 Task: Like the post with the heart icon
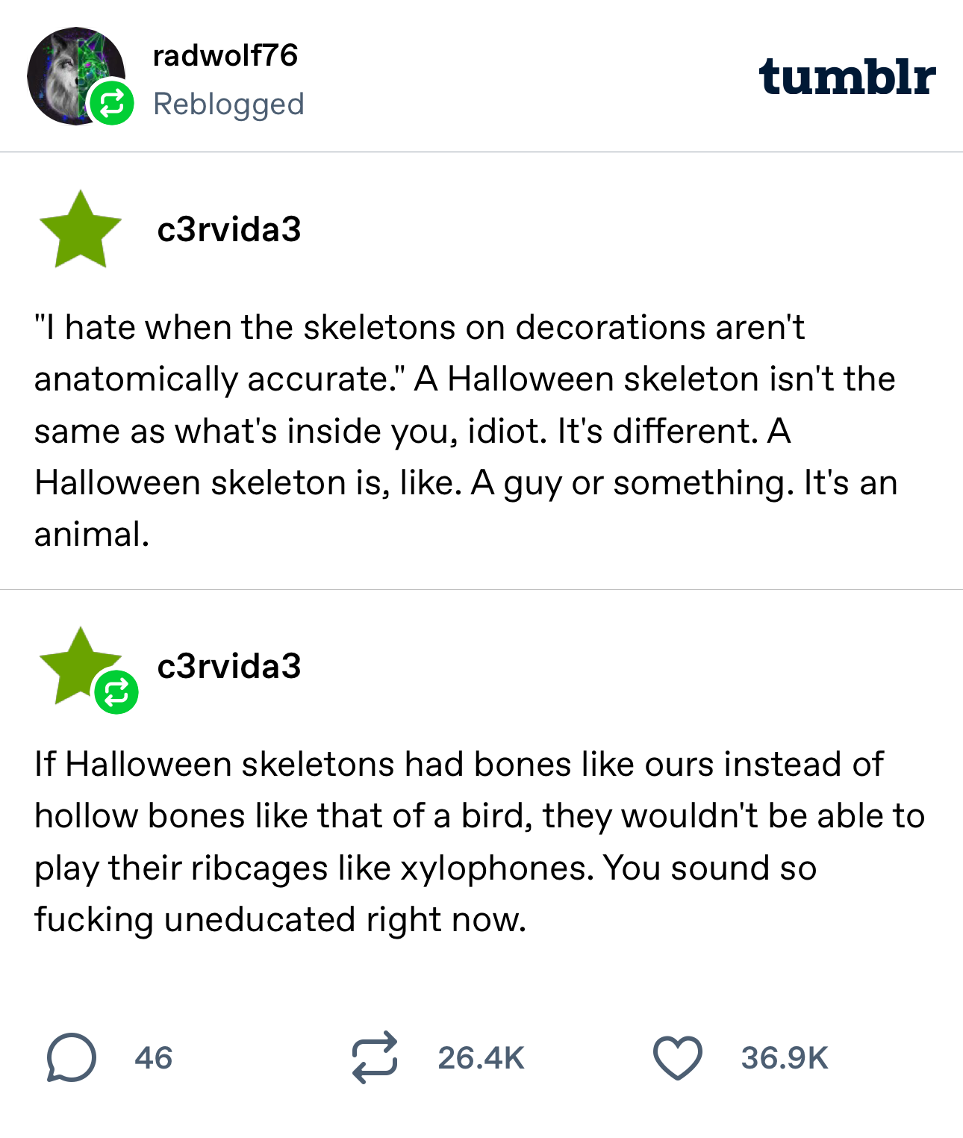677,1057
